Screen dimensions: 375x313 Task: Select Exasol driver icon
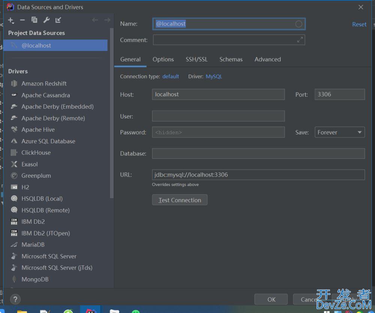pyautogui.click(x=14, y=164)
